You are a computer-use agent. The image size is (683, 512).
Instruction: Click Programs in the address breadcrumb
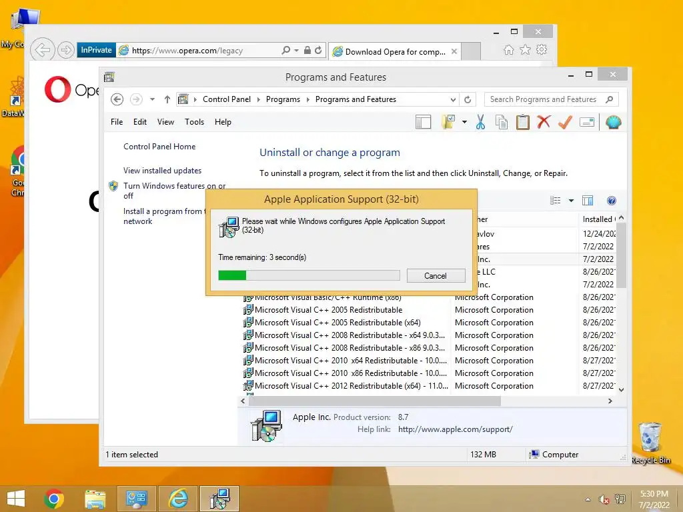283,99
